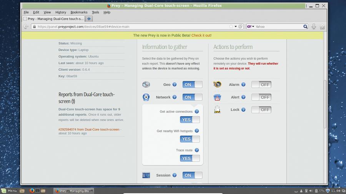
Task: Bookmark this page with star icon
Action: coord(231,26)
